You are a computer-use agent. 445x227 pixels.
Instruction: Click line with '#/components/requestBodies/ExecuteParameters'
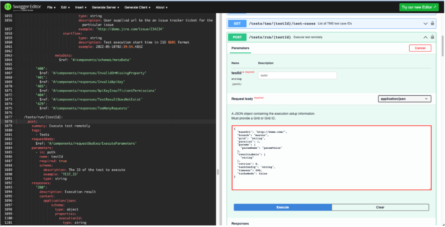click(86, 143)
